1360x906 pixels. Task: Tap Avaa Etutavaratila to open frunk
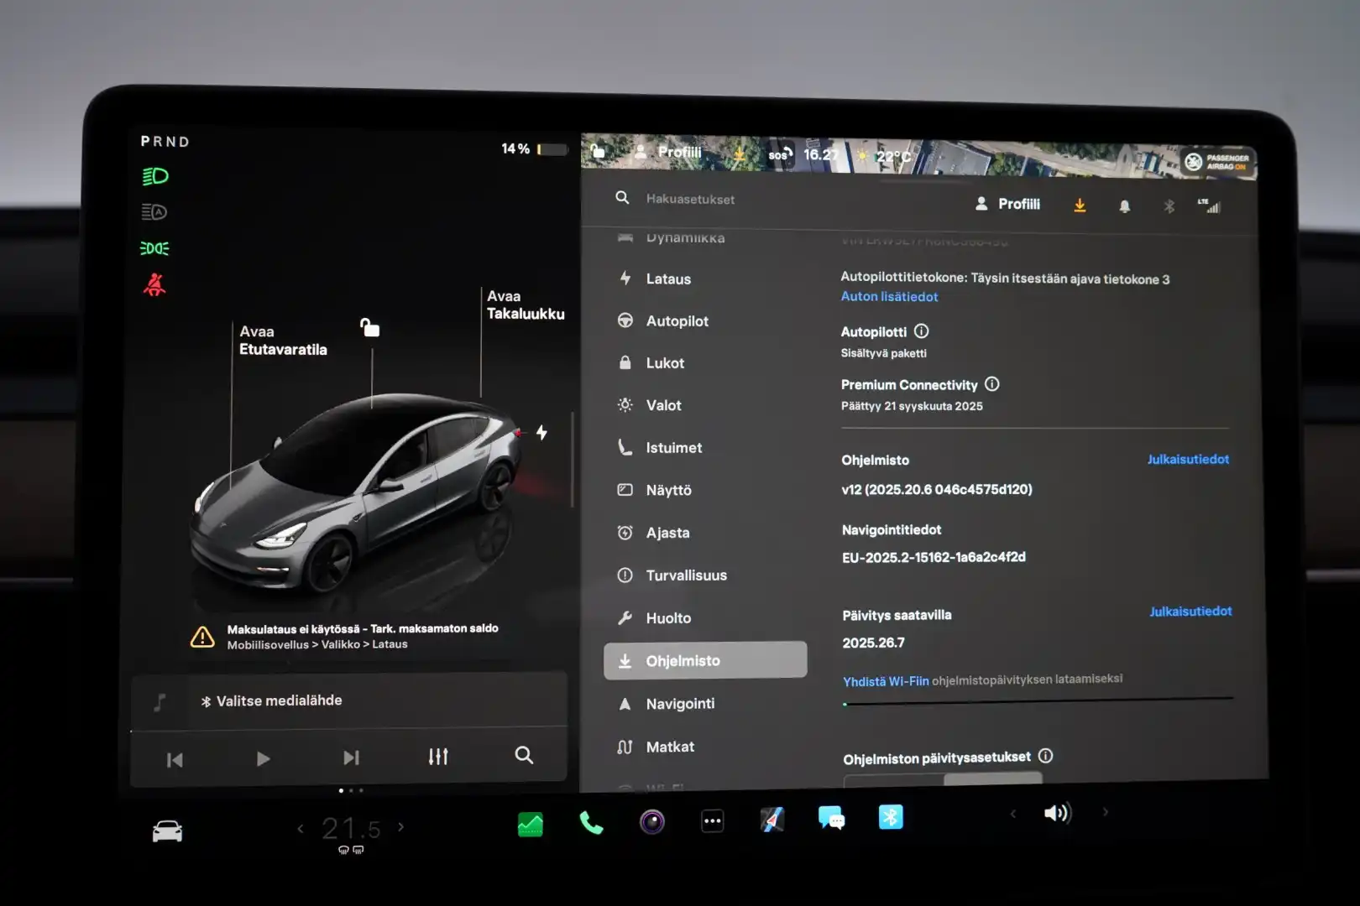point(283,340)
